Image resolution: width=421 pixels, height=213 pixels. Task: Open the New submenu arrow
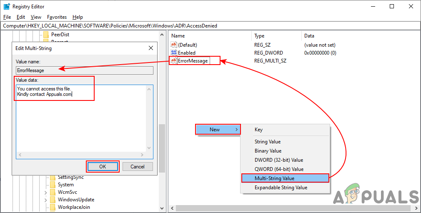pyautogui.click(x=236, y=130)
